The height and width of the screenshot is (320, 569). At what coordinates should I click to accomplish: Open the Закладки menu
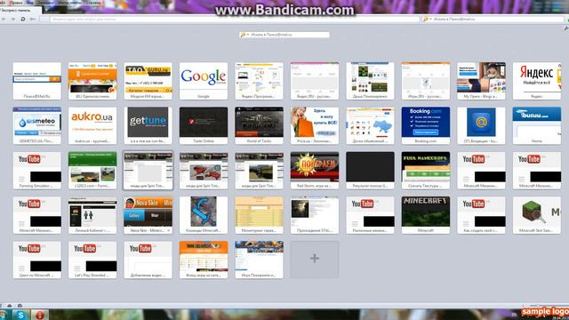(x=45, y=3)
